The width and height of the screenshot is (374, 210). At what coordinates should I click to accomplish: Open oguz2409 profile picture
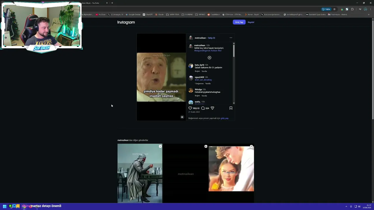point(191,78)
